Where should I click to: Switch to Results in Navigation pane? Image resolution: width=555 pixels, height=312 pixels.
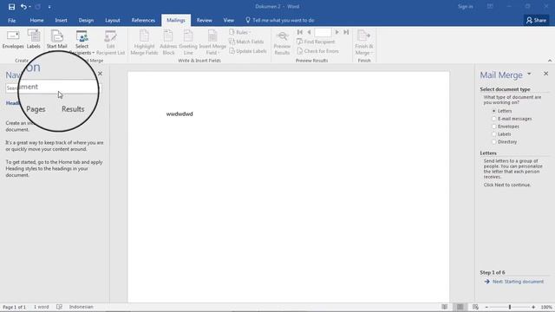tap(73, 109)
